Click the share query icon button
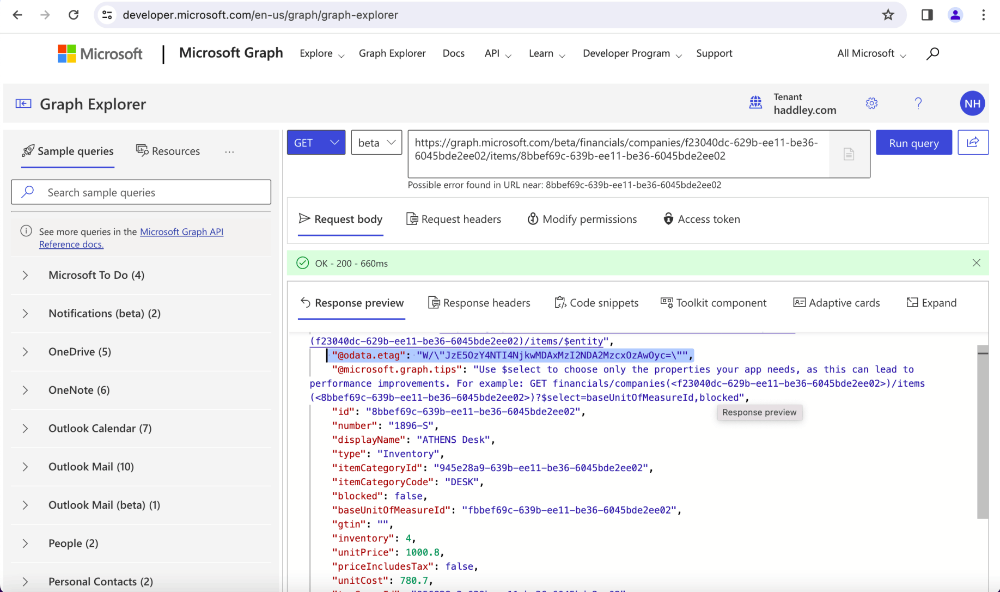Viewport: 1000px width, 592px height. tap(973, 143)
